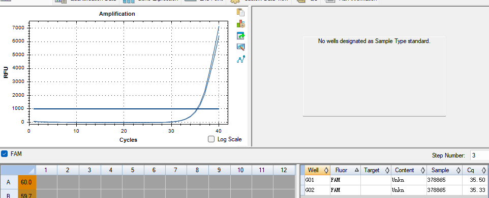This screenshot has width=489, height=198.
Task: Open the bar chart settings icon
Action: [241, 24]
